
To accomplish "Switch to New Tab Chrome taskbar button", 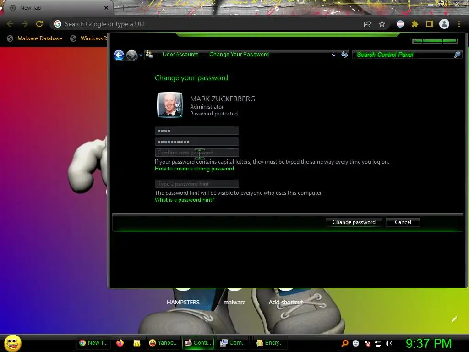I will click(93, 343).
